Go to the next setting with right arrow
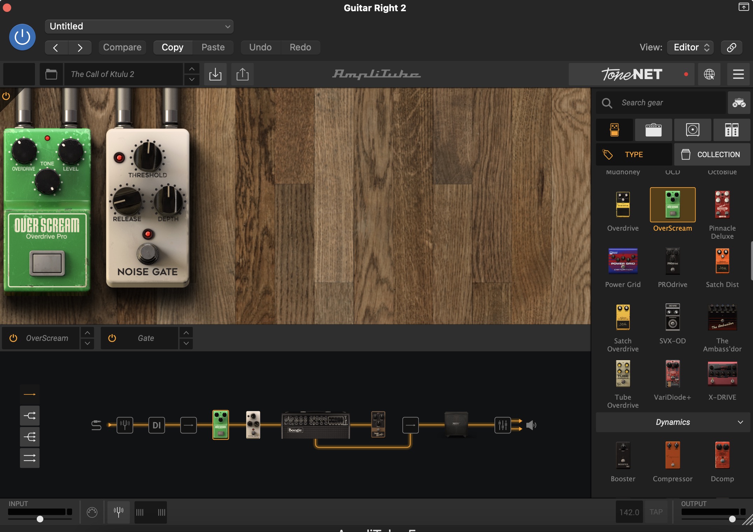 point(80,48)
